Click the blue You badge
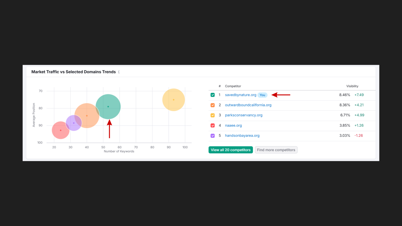This screenshot has width=402, height=226. tap(262, 95)
